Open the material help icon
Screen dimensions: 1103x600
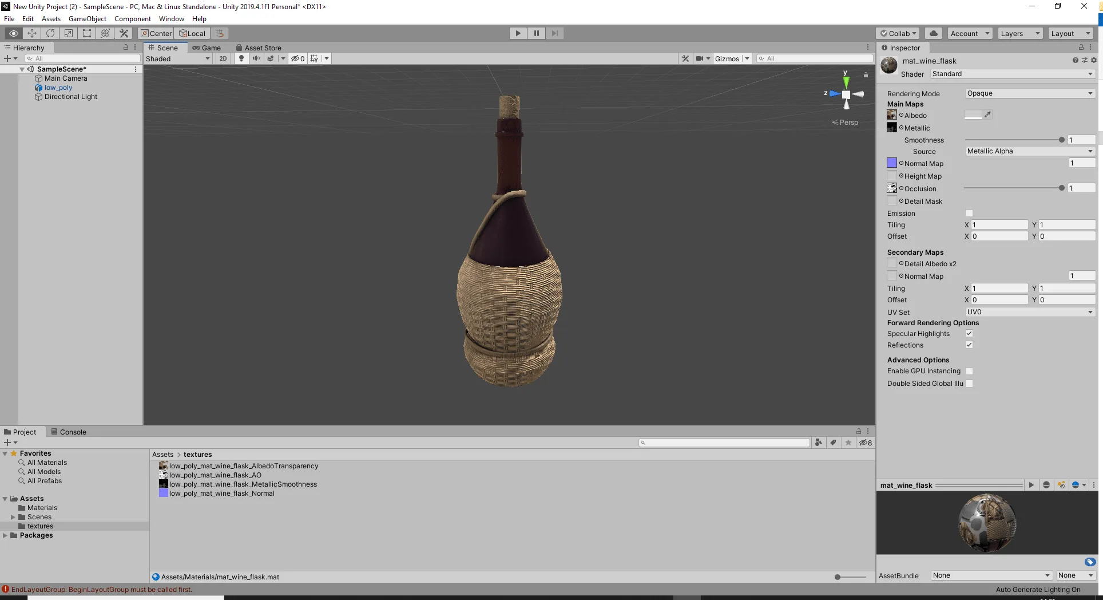coord(1075,60)
